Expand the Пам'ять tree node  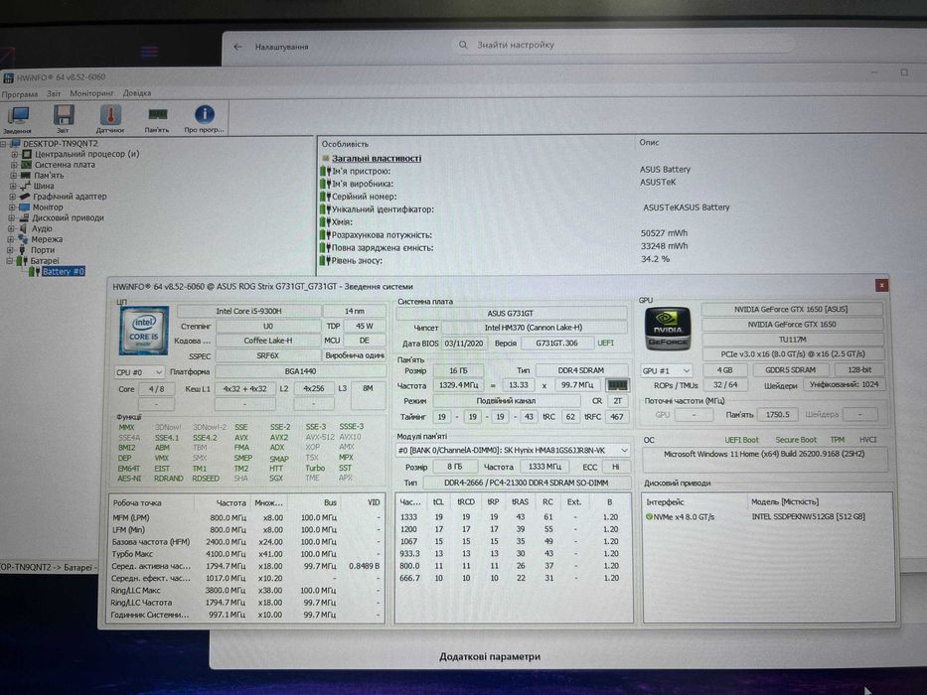[x=14, y=176]
